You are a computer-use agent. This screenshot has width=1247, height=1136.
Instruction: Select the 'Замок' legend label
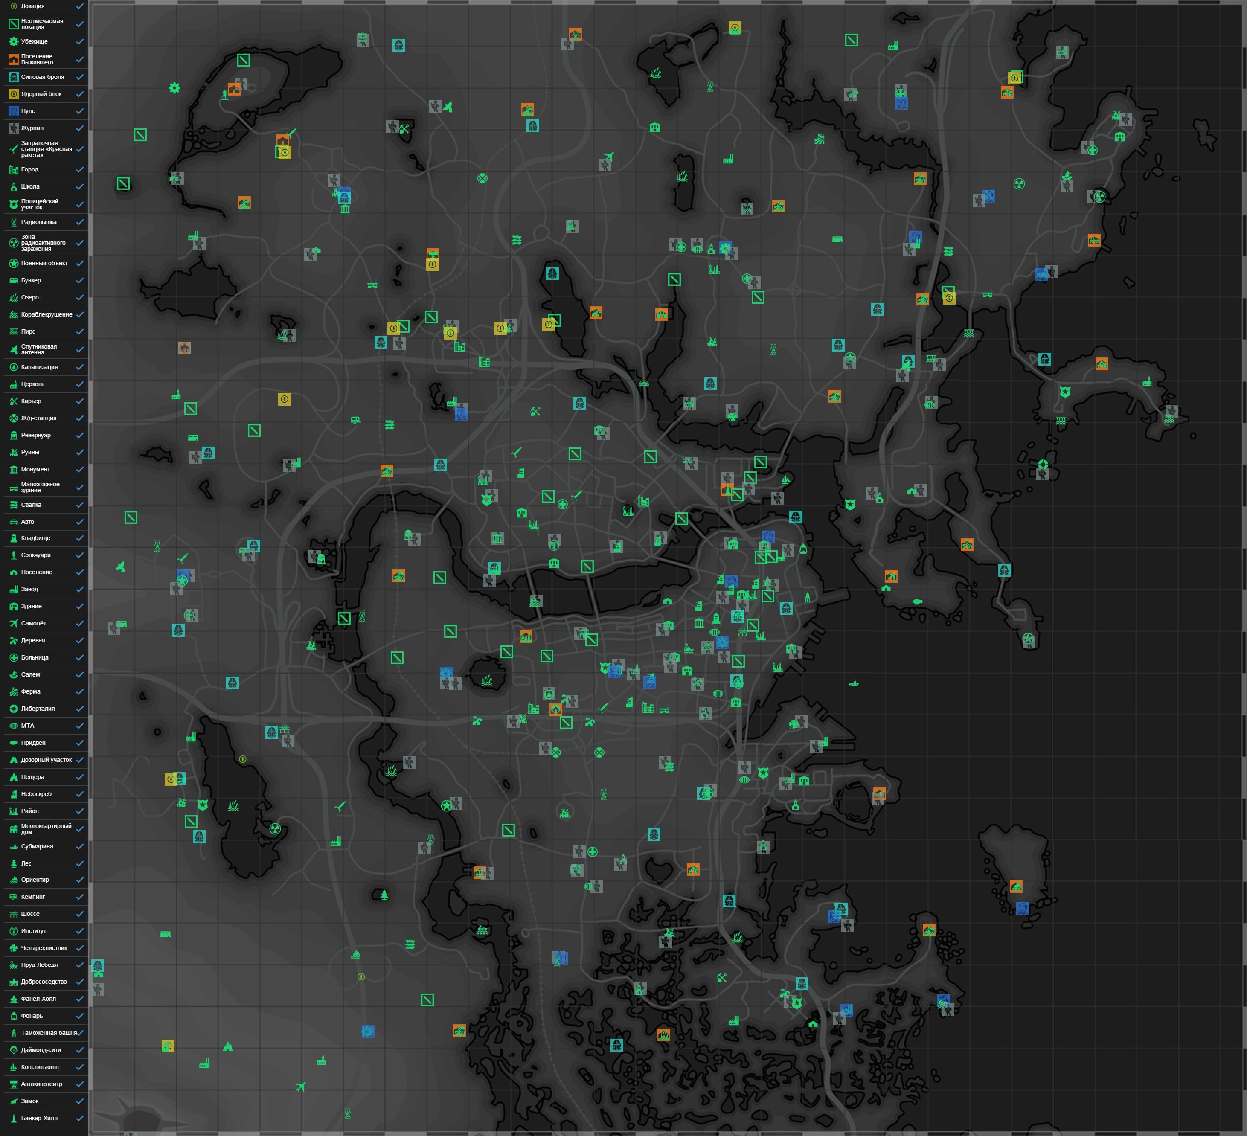[x=30, y=1101]
